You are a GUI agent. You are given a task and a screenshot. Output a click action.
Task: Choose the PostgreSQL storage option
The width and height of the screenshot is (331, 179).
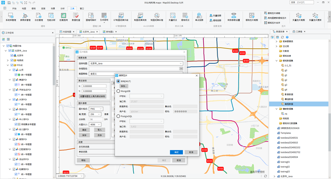click(x=118, y=115)
